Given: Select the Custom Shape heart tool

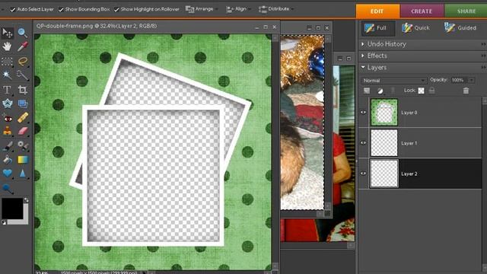Looking at the screenshot, I should (7, 173).
